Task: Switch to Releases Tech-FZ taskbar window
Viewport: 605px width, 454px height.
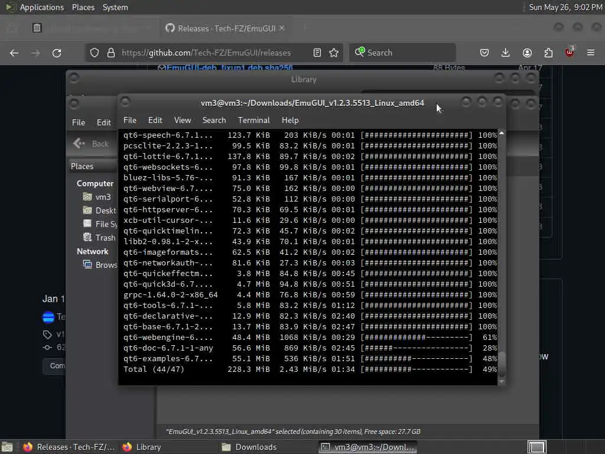Action: click(x=69, y=447)
